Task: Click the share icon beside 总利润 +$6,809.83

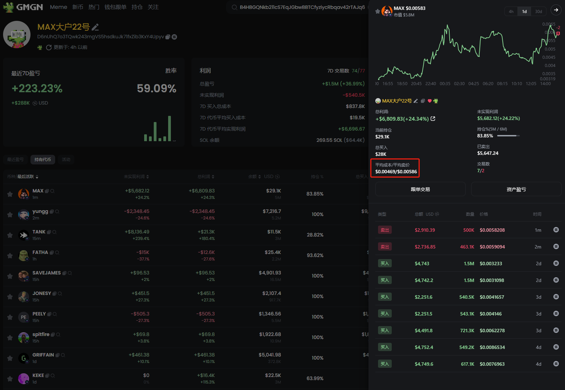Action: tap(433, 119)
